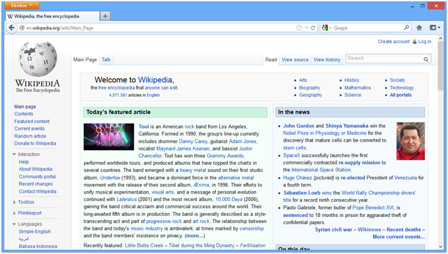Open the View history tab
This screenshot has width=448, height=254.
point(327,60)
